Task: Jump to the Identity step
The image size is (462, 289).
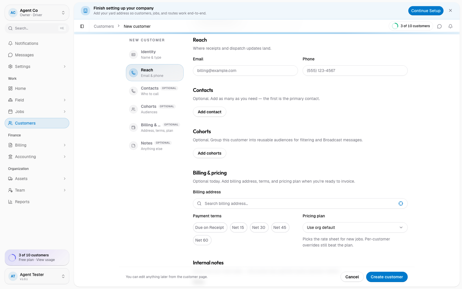Action: pyautogui.click(x=155, y=54)
